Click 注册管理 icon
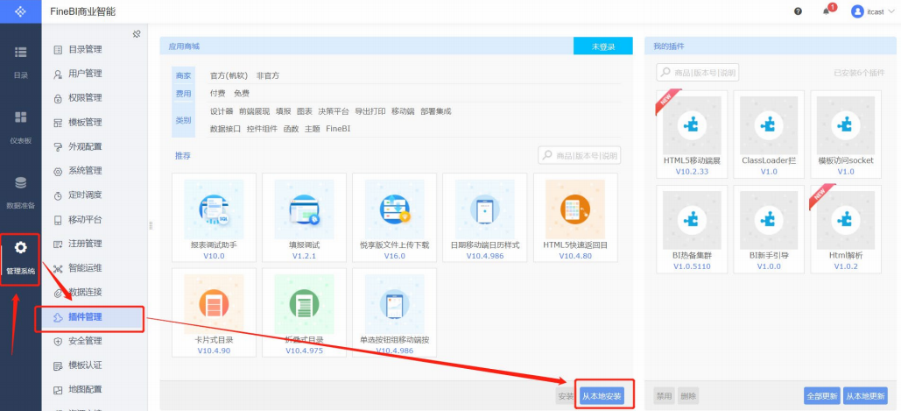 [x=58, y=244]
